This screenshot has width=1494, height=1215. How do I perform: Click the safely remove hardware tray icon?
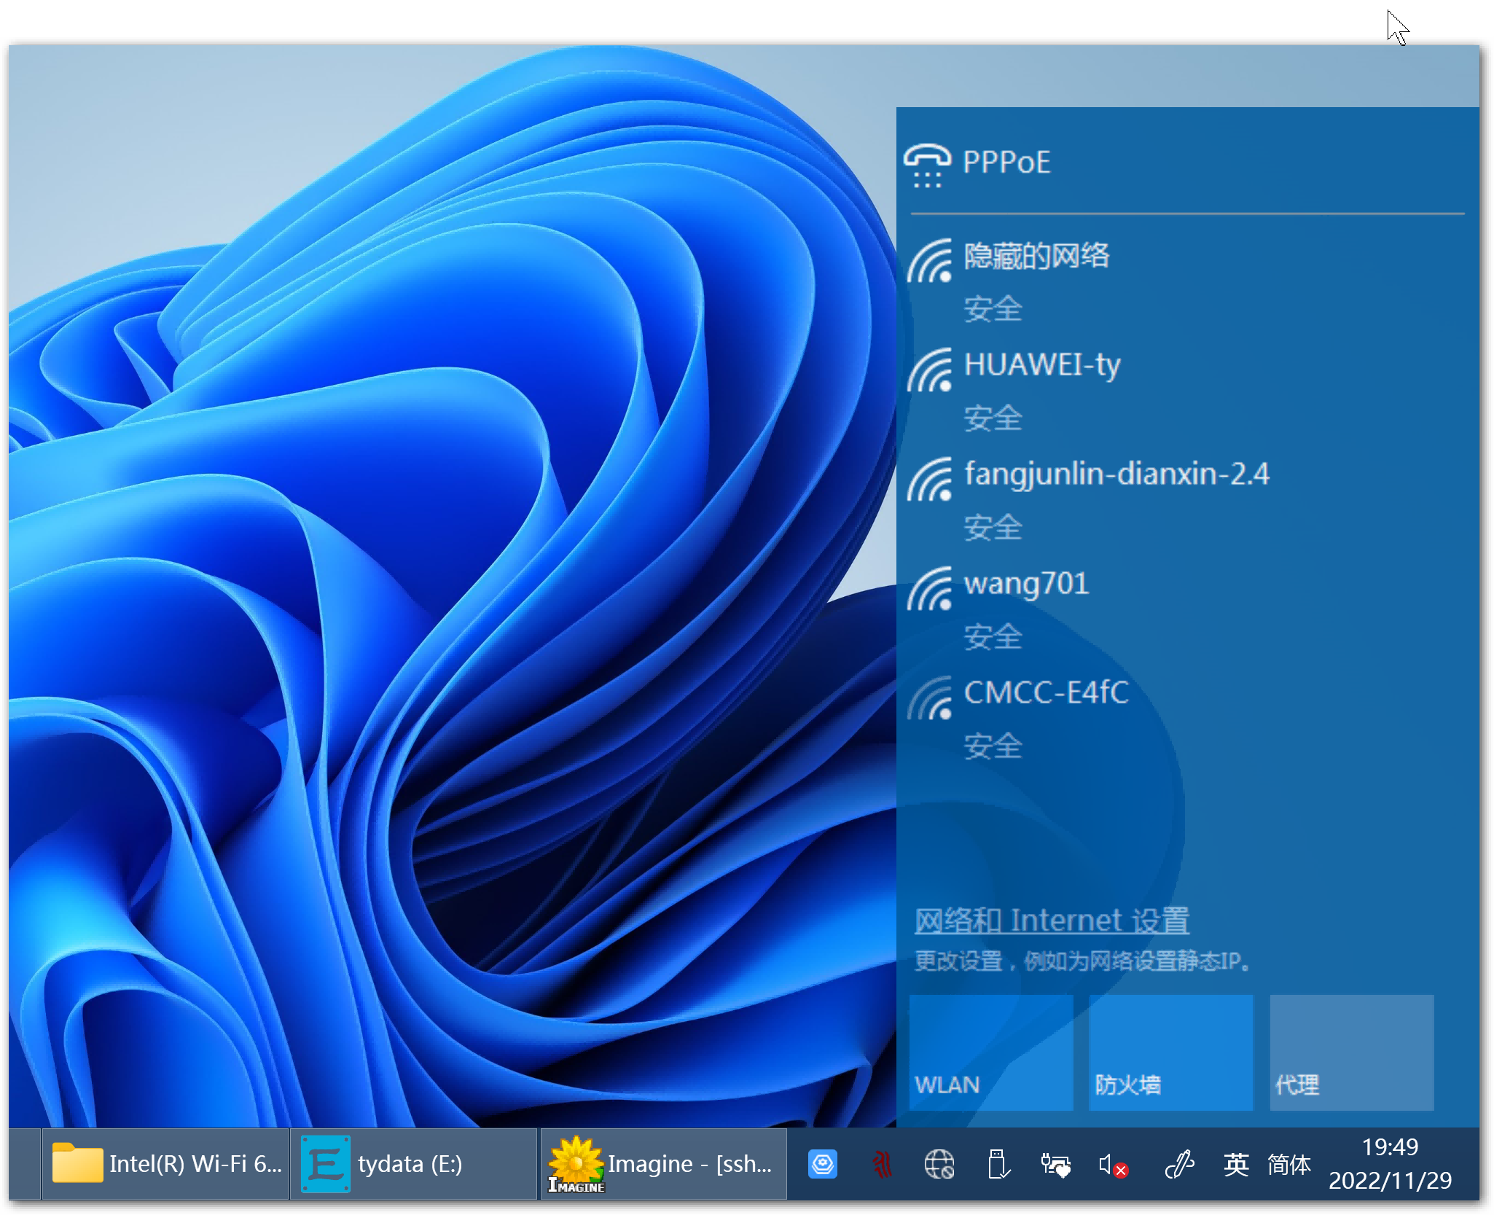(998, 1164)
